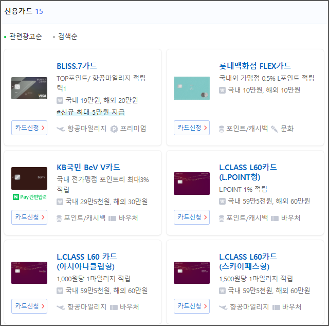Open the L.CLASS L60 카드 (아시아나클럽형) link

tap(87, 262)
